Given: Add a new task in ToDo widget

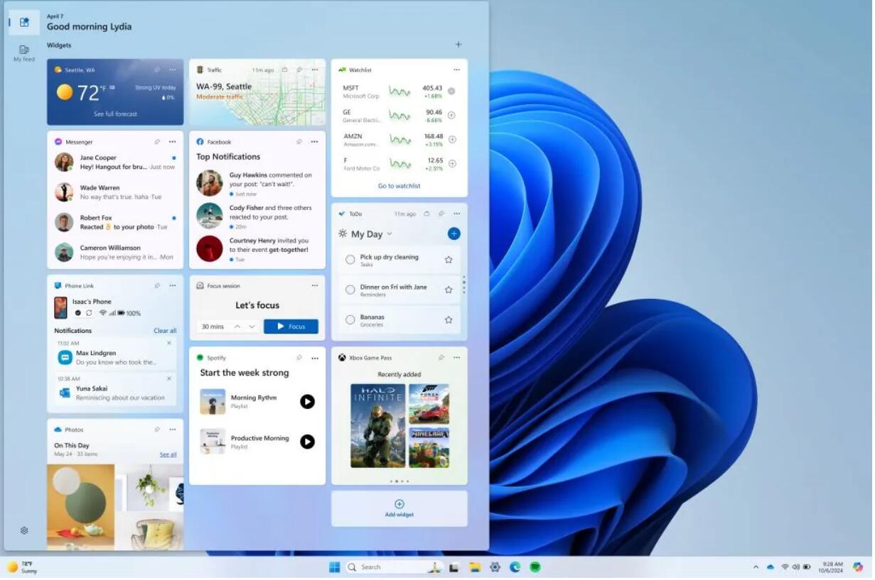Looking at the screenshot, I should point(456,234).
